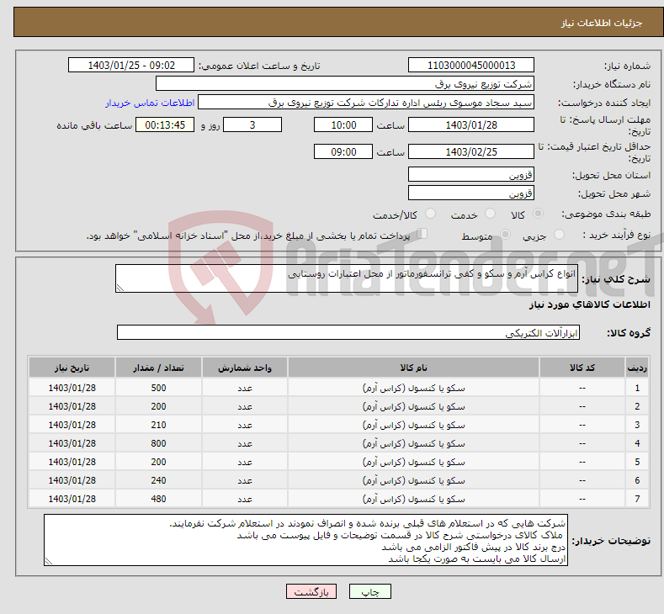Image resolution: width=664 pixels, height=614 pixels.
Task: Click the remaining days field showing 3
Action: [x=252, y=124]
